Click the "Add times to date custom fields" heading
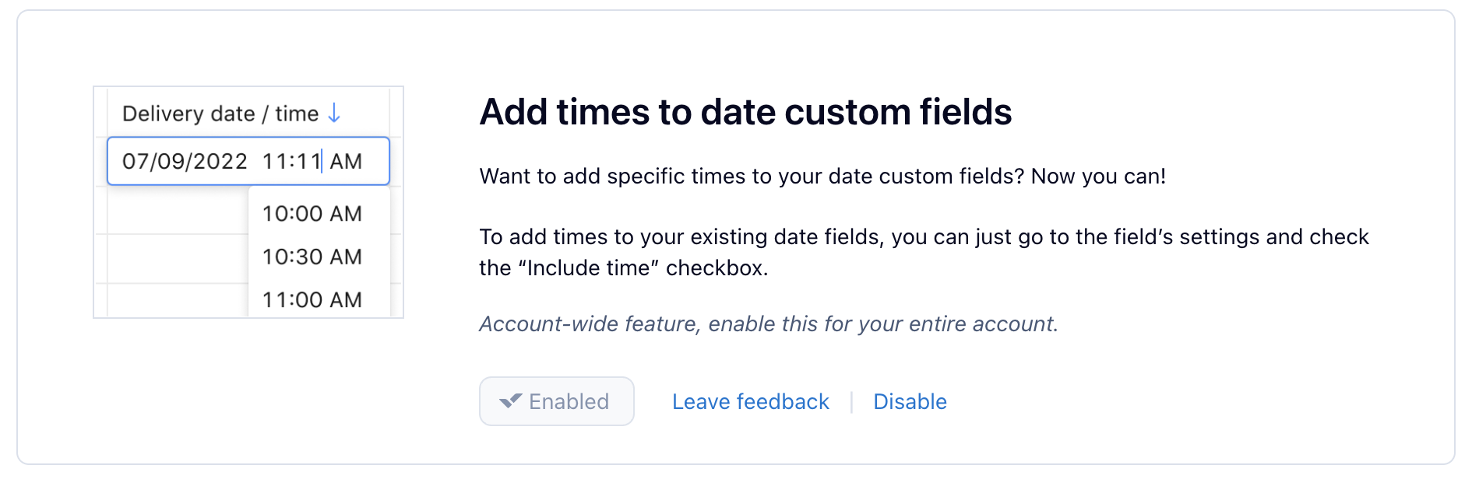Image resolution: width=1472 pixels, height=479 pixels. 745,112
